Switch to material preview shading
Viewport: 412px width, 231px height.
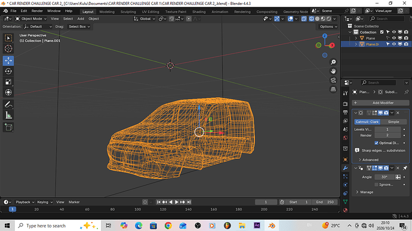click(x=323, y=19)
